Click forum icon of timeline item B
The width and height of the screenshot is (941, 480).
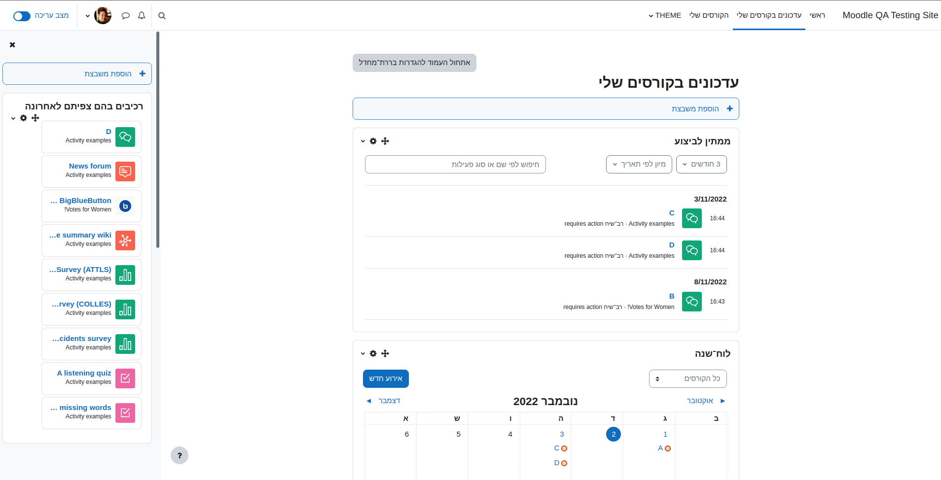click(692, 302)
